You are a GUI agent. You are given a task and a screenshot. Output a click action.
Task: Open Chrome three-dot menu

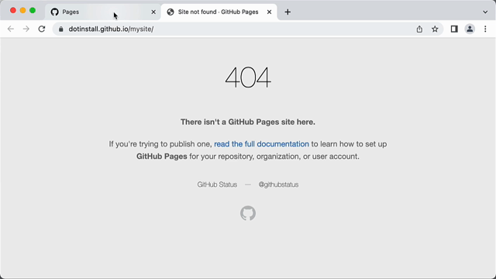click(485, 29)
